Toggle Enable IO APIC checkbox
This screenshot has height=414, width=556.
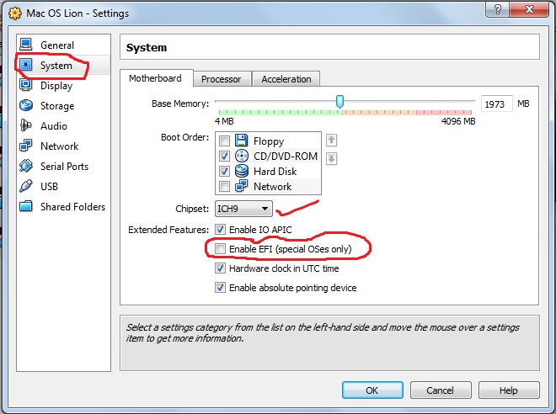pyautogui.click(x=220, y=230)
